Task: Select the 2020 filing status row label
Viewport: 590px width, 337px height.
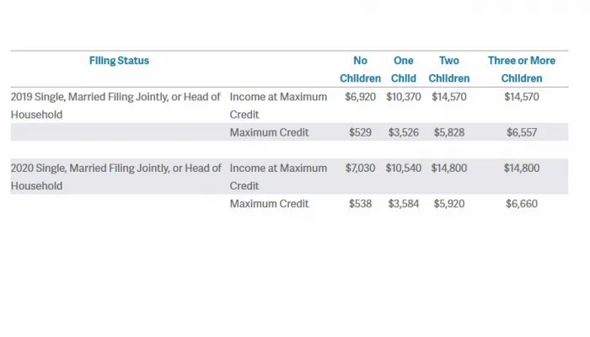Action: (x=115, y=176)
